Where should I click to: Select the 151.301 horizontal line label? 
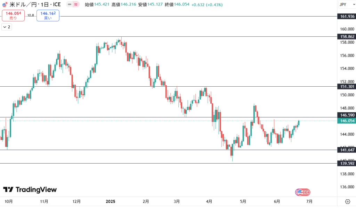pos(347,86)
